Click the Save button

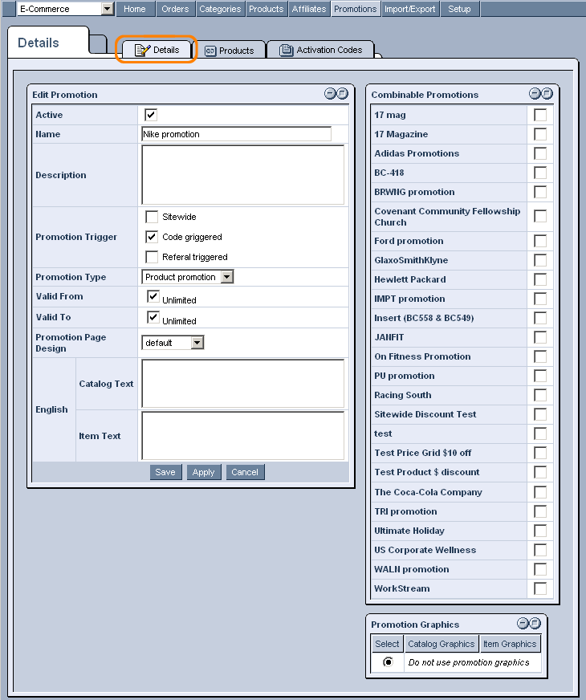pos(165,472)
